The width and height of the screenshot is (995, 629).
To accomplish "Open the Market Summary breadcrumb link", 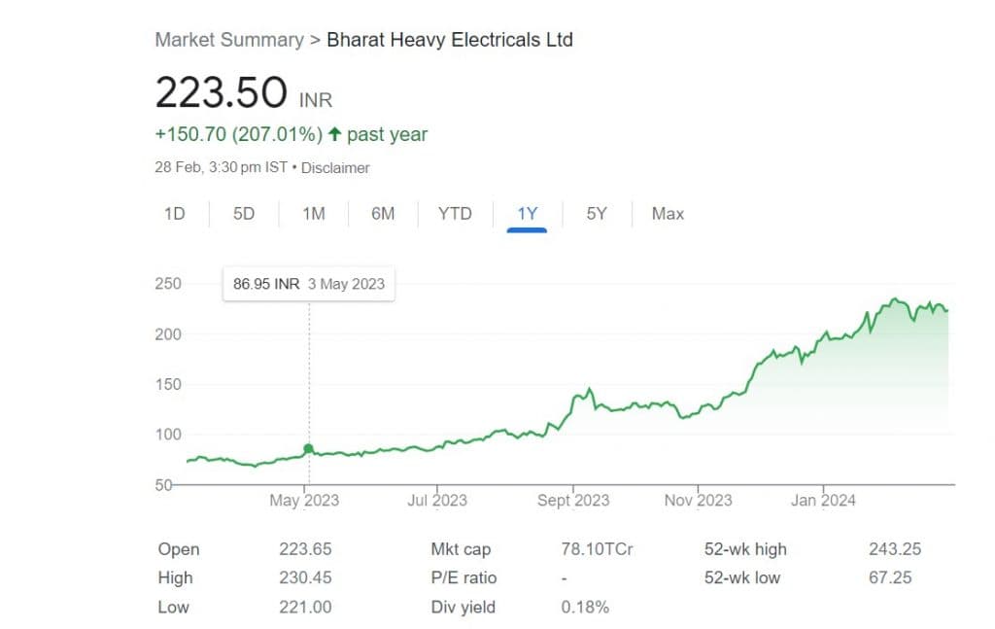I will click(229, 40).
